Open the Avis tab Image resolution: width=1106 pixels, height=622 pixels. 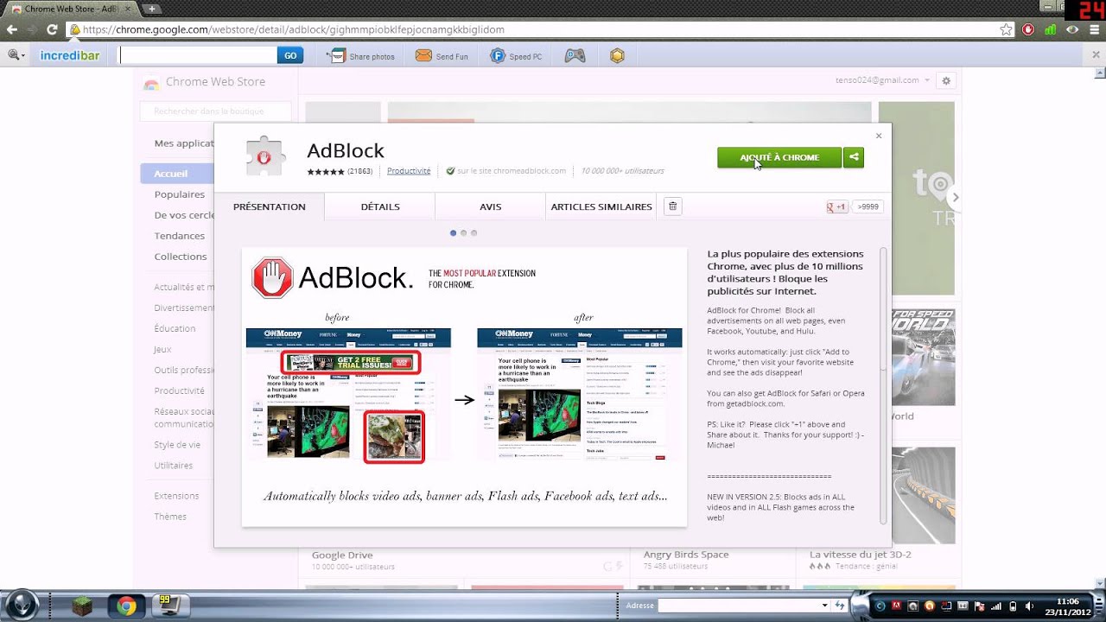point(491,206)
